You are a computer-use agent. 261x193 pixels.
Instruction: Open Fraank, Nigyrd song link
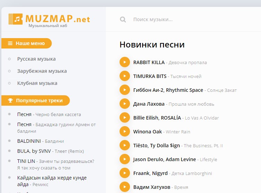pyautogui.click(x=173, y=173)
